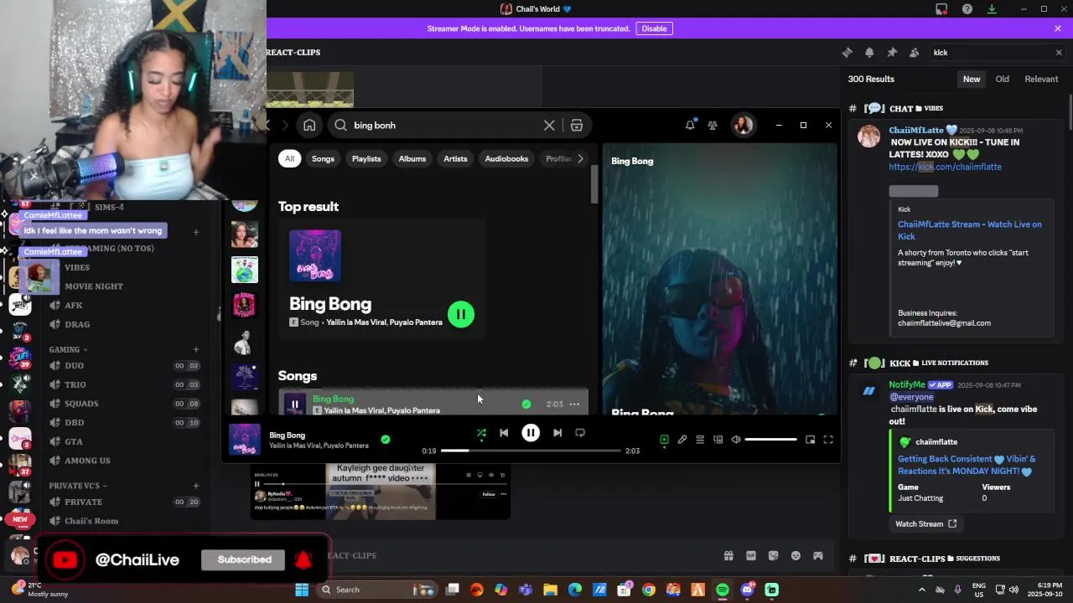Sort search results by New
This screenshot has height=603, width=1073.
point(972,79)
